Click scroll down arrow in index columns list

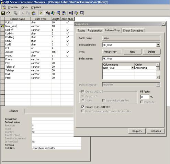click(158, 77)
